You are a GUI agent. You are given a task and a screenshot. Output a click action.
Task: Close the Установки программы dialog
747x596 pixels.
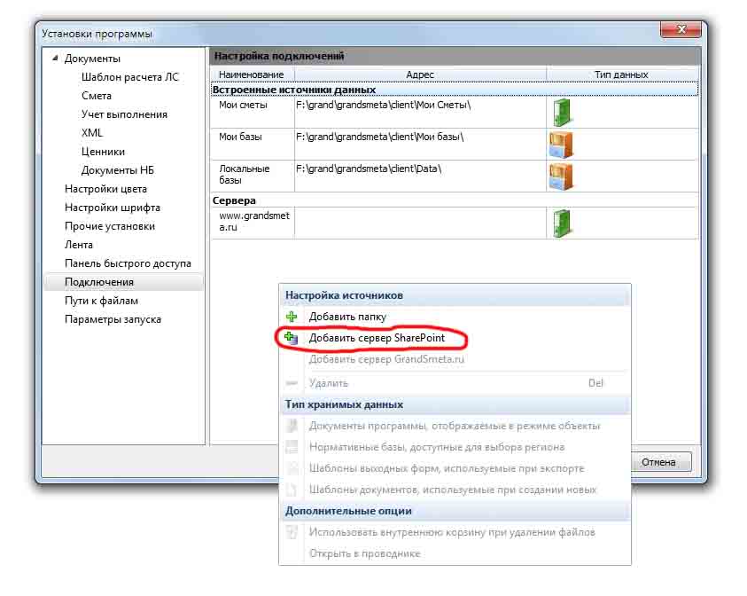tap(681, 29)
